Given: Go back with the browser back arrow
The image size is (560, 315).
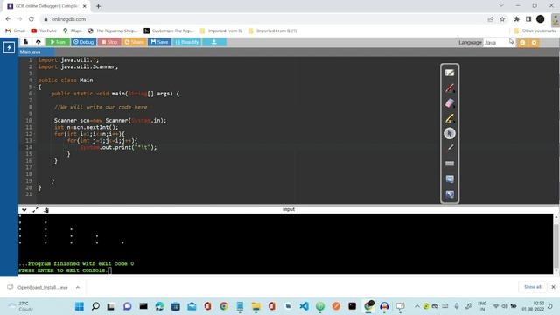Looking at the screenshot, I should (8, 19).
